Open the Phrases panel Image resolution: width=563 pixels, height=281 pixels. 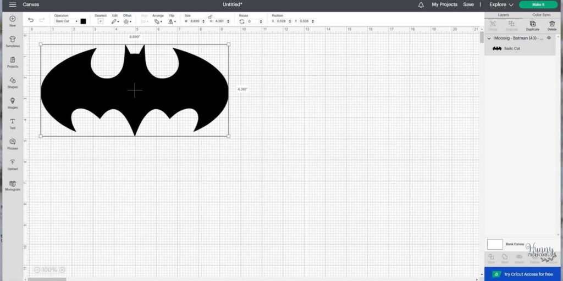click(x=13, y=144)
